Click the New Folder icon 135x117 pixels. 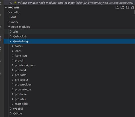[122, 8]
